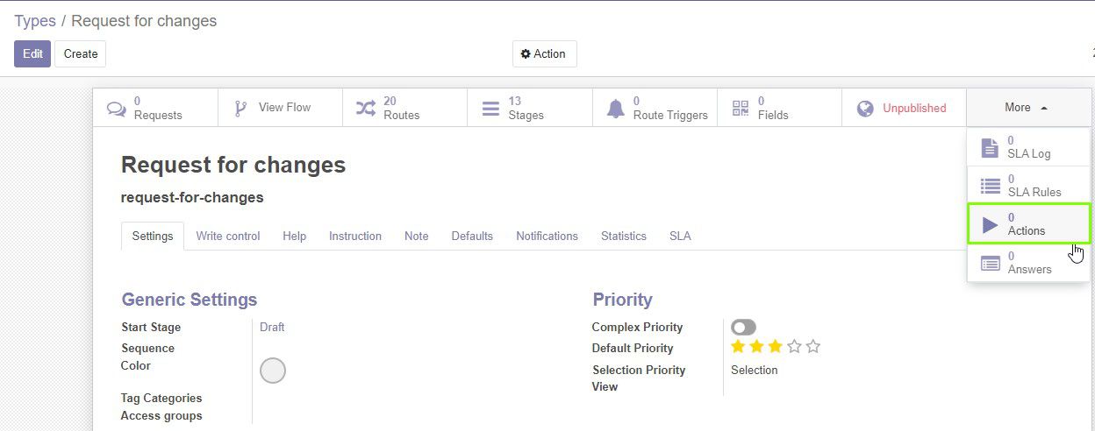The width and height of the screenshot is (1095, 431).
Task: Click the 'Selection' priority view value
Action: [x=755, y=370]
